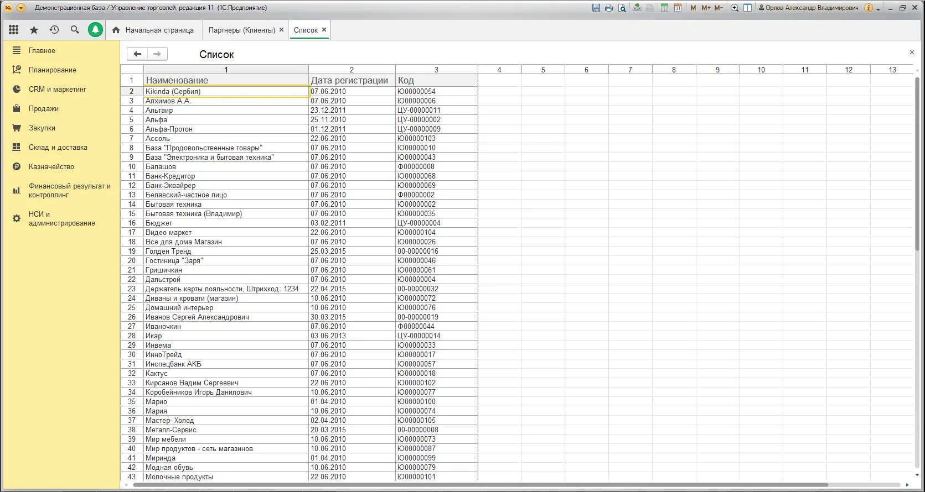Screen dimensions: 925x492
Task: Select cell Альфа-Протон
Action: click(x=226, y=129)
